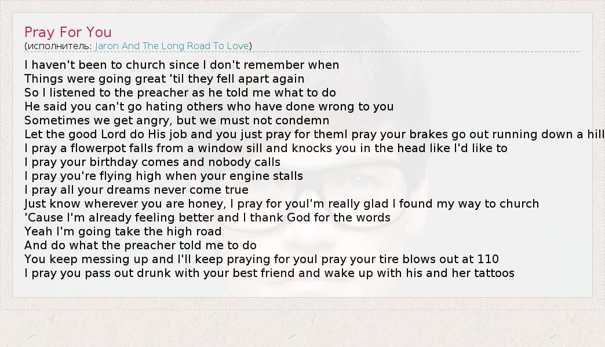Screen dimensions: 605x347
Task: Click the line "'Cause I'm already feeling better"
Action: click(x=207, y=217)
